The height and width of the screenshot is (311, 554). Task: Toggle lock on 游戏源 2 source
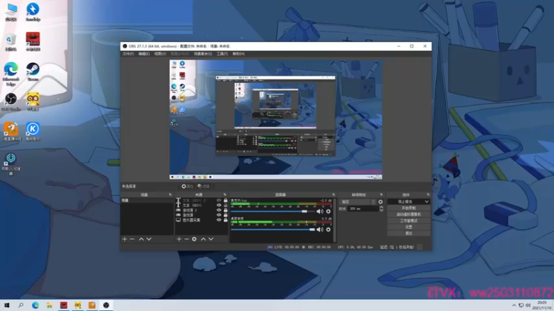[x=226, y=210]
